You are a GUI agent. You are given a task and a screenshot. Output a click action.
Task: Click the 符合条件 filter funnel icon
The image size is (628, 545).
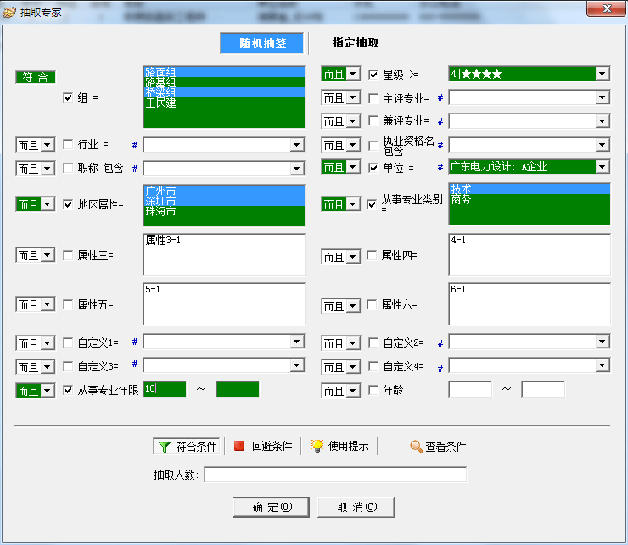(164, 447)
